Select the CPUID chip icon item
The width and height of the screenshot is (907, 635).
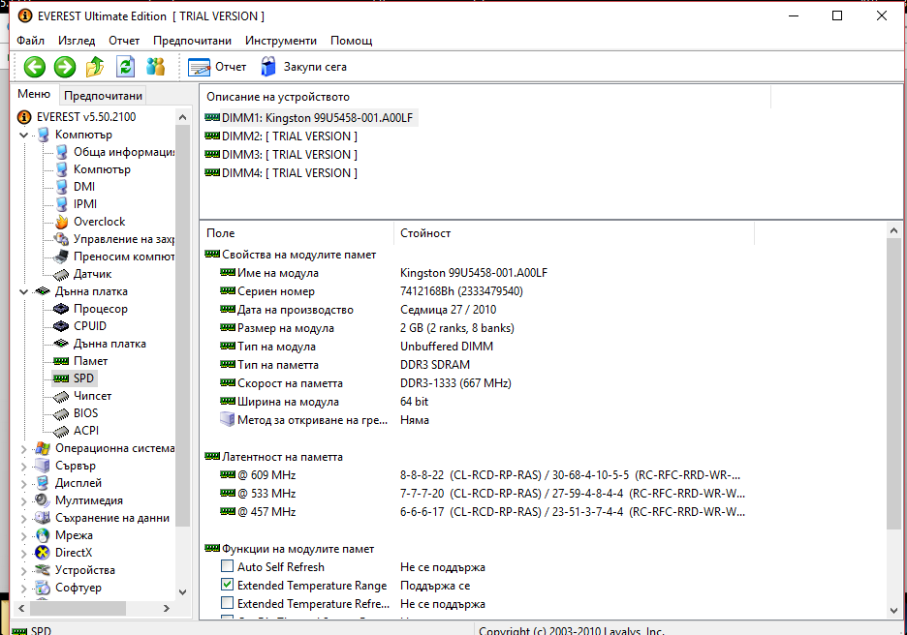(x=61, y=326)
